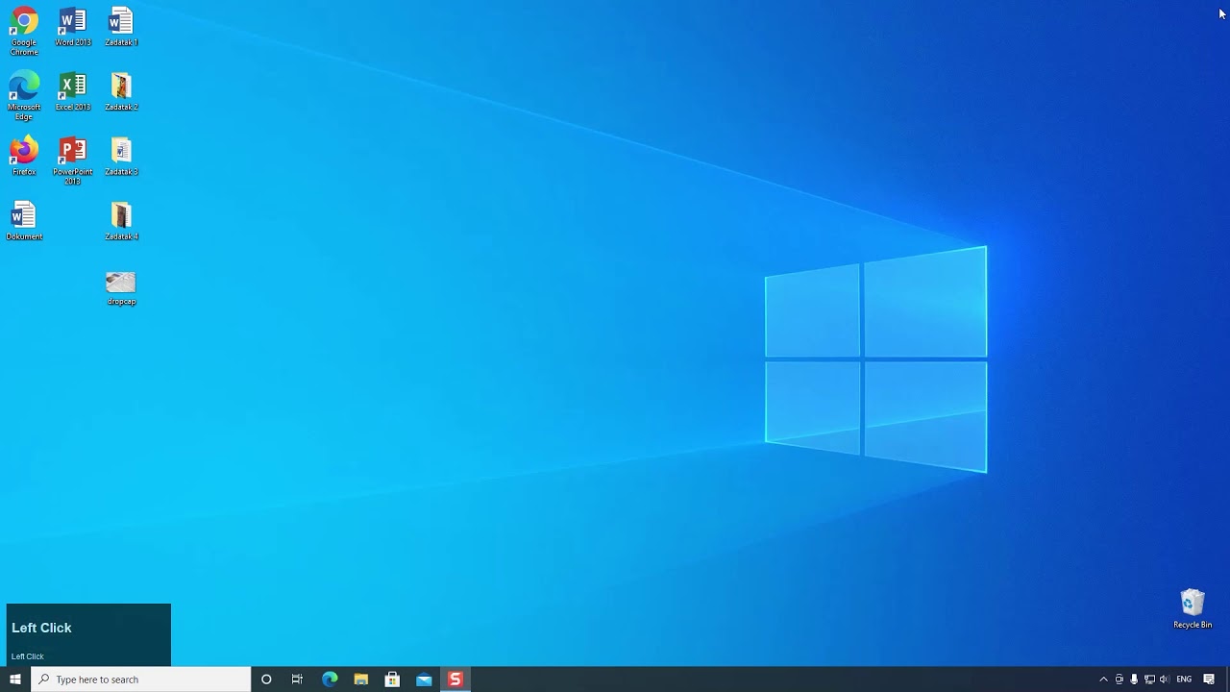Screen dimensions: 1230x692
Task: Select the Microsoft Edge desktop shortcut
Action: [x=24, y=96]
